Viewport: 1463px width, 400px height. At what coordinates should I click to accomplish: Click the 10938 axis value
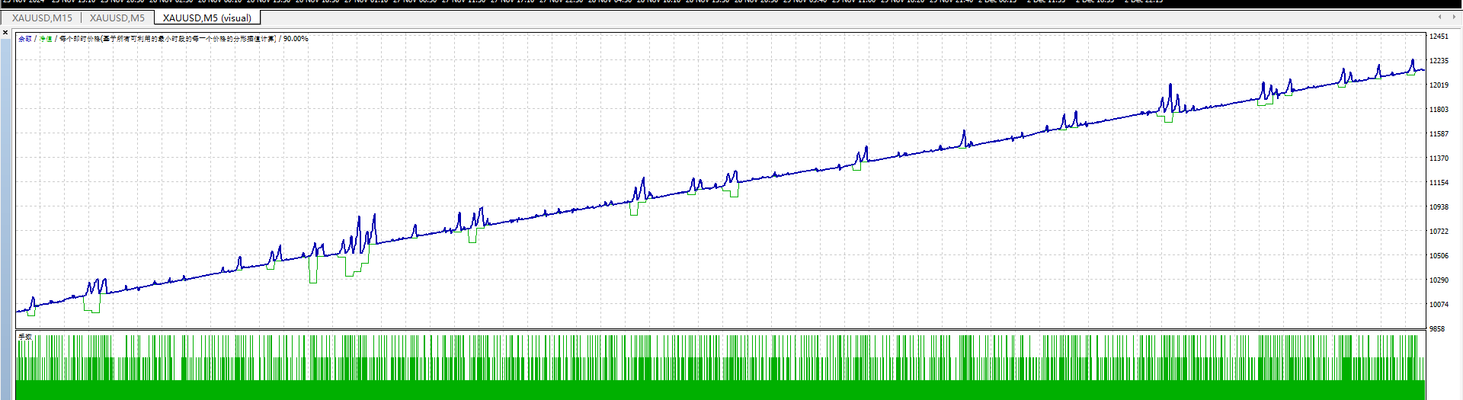coord(1439,207)
